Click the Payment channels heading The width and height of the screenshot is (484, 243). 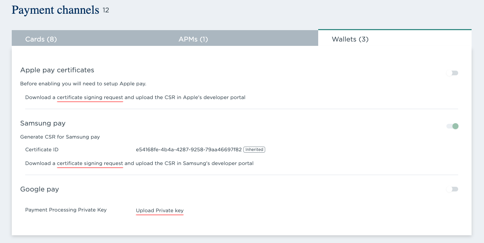click(55, 10)
